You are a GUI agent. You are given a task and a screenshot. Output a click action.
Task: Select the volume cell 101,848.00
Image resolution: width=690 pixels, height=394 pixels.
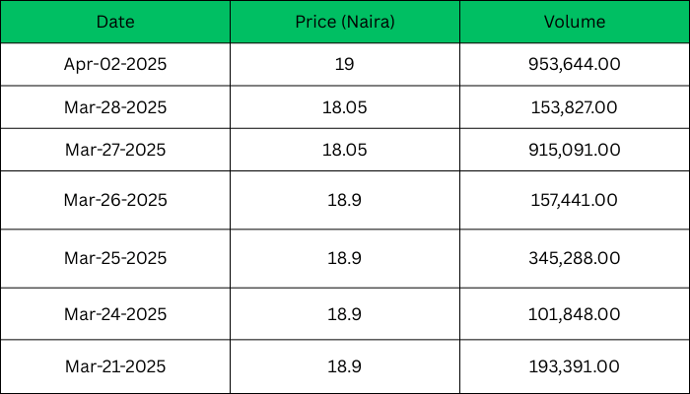click(575, 314)
